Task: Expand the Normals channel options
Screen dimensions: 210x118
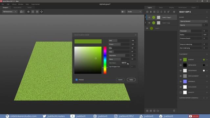Action: point(207,82)
